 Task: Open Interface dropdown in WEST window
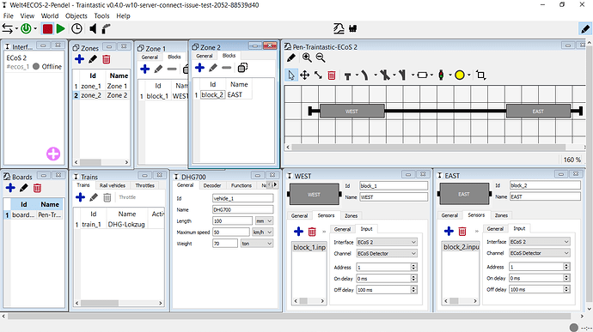[x=387, y=242]
